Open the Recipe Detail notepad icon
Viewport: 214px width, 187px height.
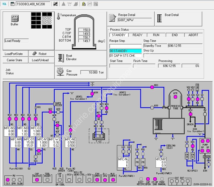(112, 18)
